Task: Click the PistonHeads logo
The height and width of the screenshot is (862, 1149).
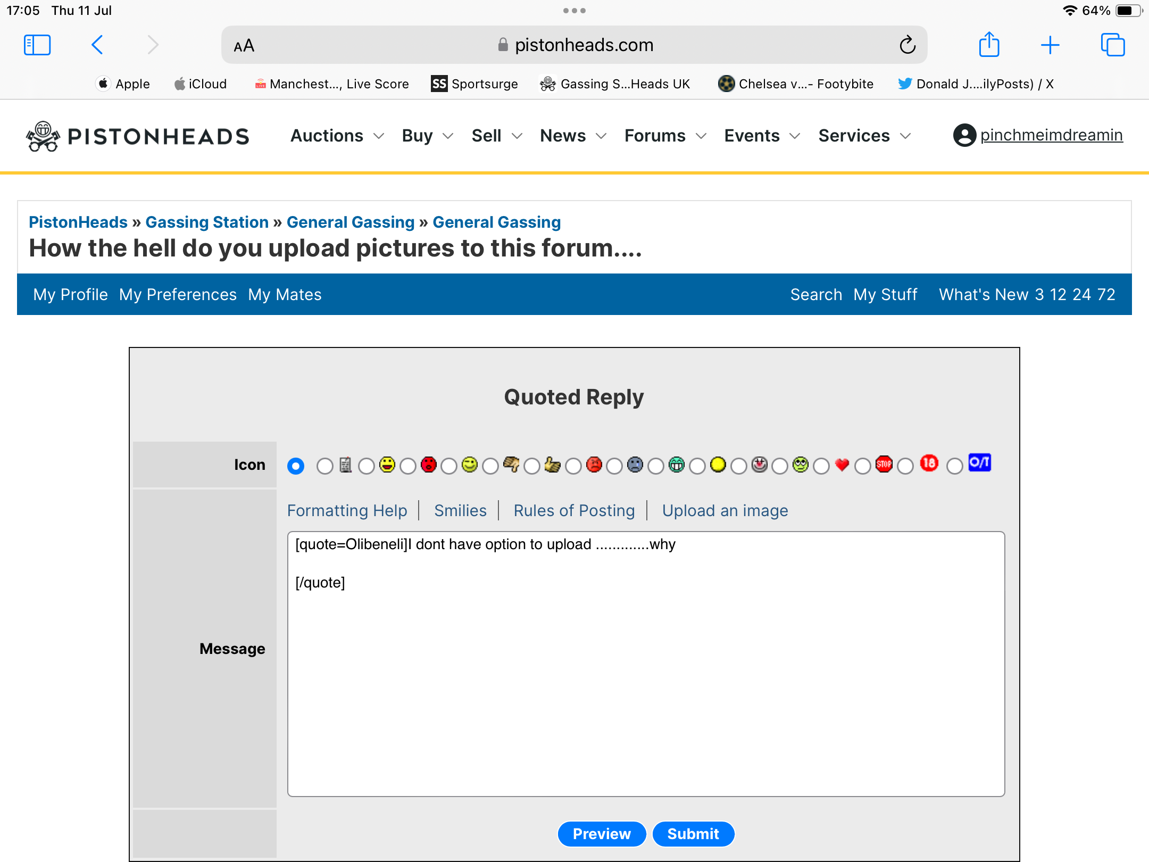Action: click(138, 136)
